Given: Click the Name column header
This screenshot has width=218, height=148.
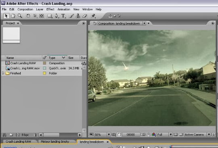Looking at the screenshot, I should click(x=23, y=58).
